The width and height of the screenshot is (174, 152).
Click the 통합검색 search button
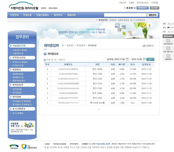pyautogui.click(x=152, y=15)
